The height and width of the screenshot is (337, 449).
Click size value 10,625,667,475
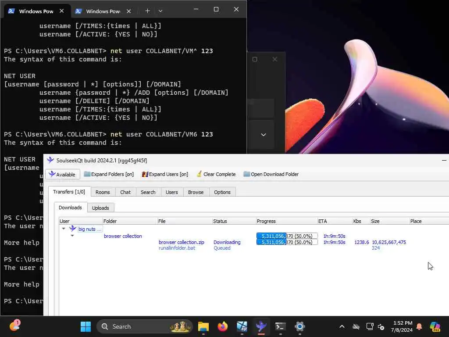(x=389, y=242)
